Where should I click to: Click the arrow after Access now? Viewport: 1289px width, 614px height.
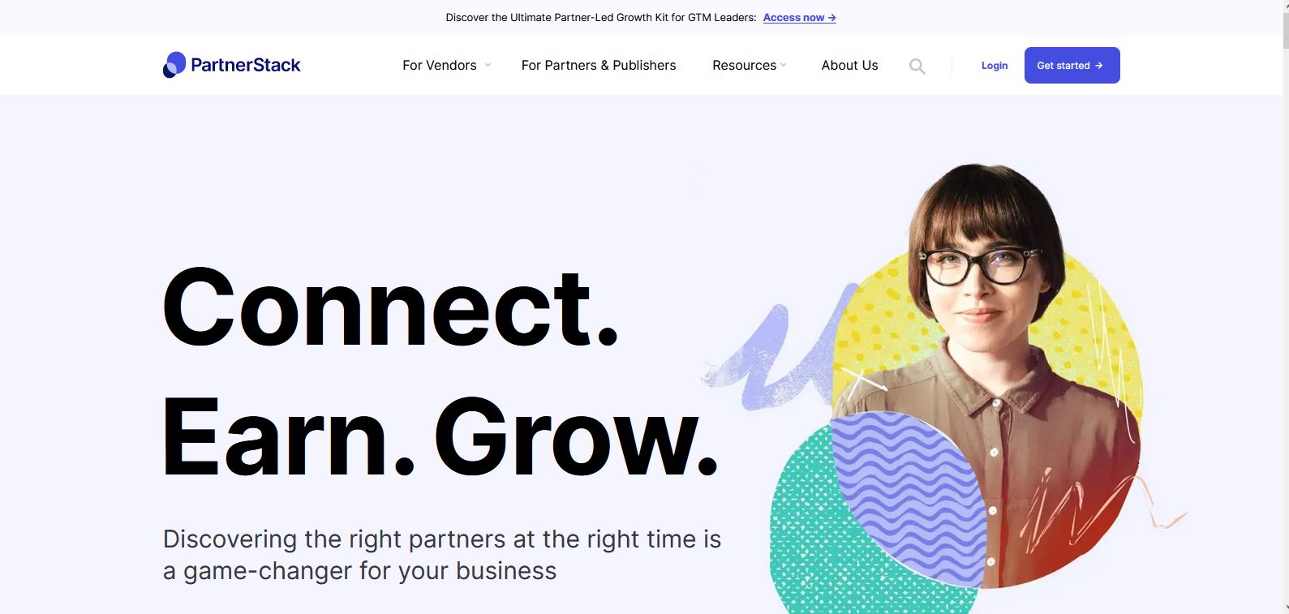[x=831, y=17]
